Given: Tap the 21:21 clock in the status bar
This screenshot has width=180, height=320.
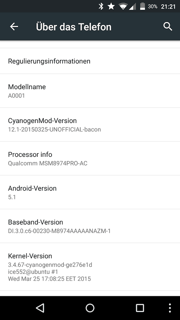Looking at the screenshot, I should 168,6.
